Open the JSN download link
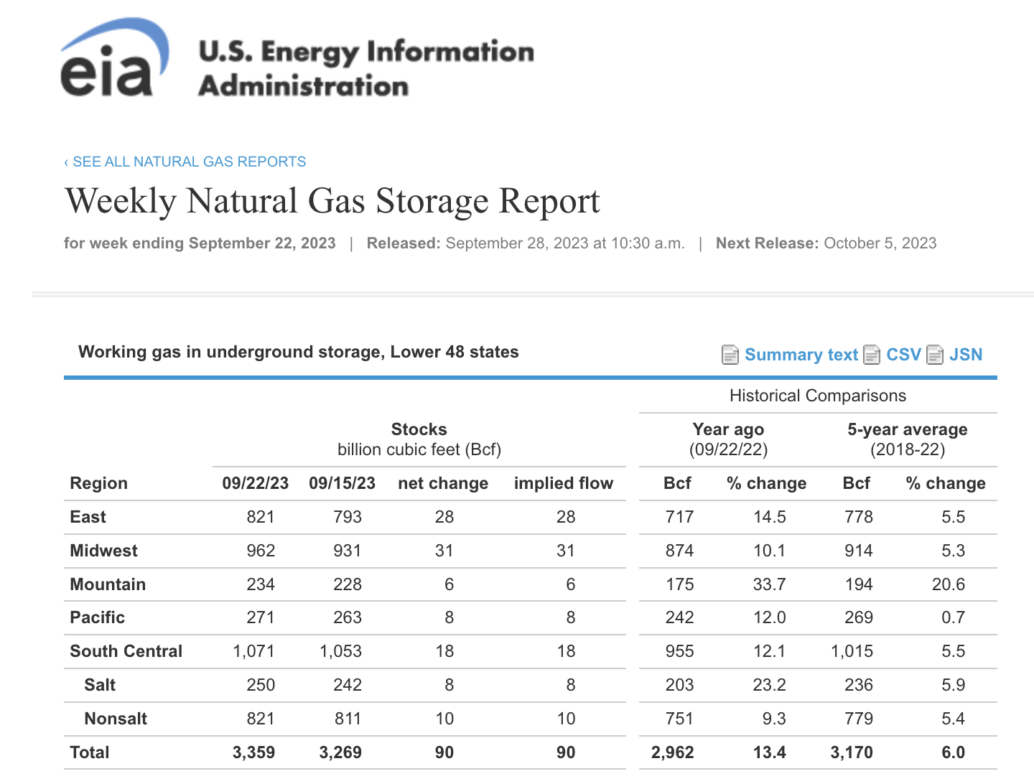 click(967, 355)
